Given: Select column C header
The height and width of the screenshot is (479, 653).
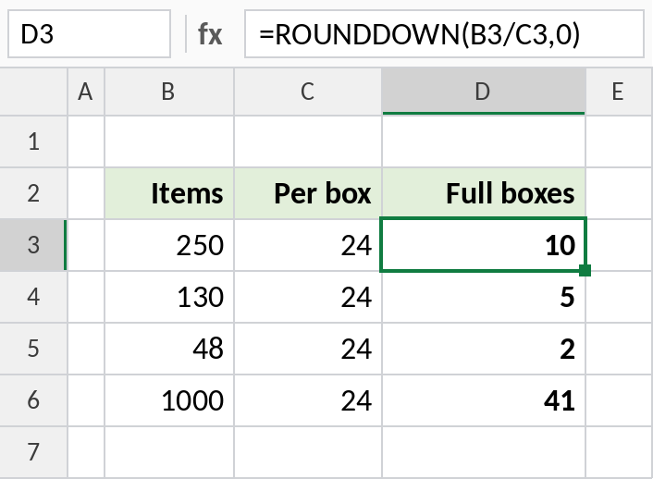Looking at the screenshot, I should click(x=308, y=92).
